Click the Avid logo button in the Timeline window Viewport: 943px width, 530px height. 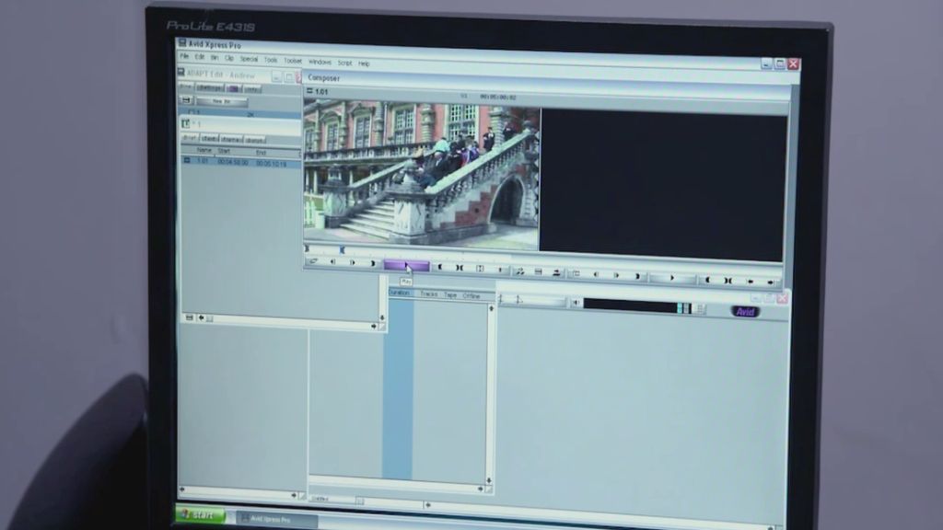point(745,312)
